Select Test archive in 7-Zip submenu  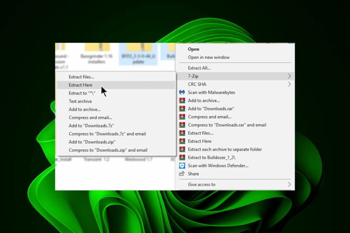click(116, 101)
